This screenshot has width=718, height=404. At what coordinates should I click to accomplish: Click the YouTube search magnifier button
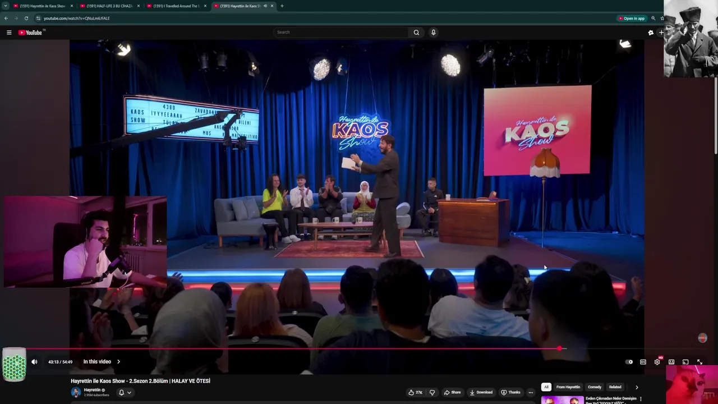[x=416, y=32]
